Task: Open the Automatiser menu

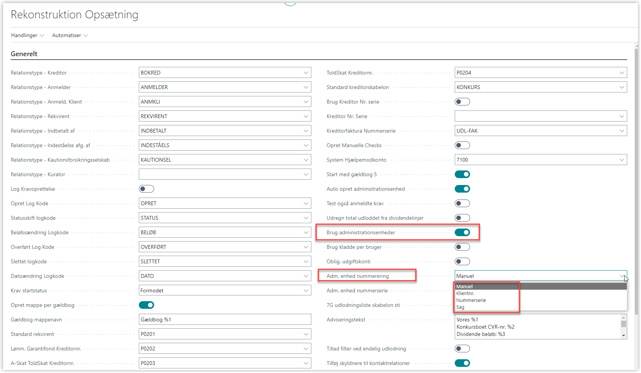Action: [70, 36]
